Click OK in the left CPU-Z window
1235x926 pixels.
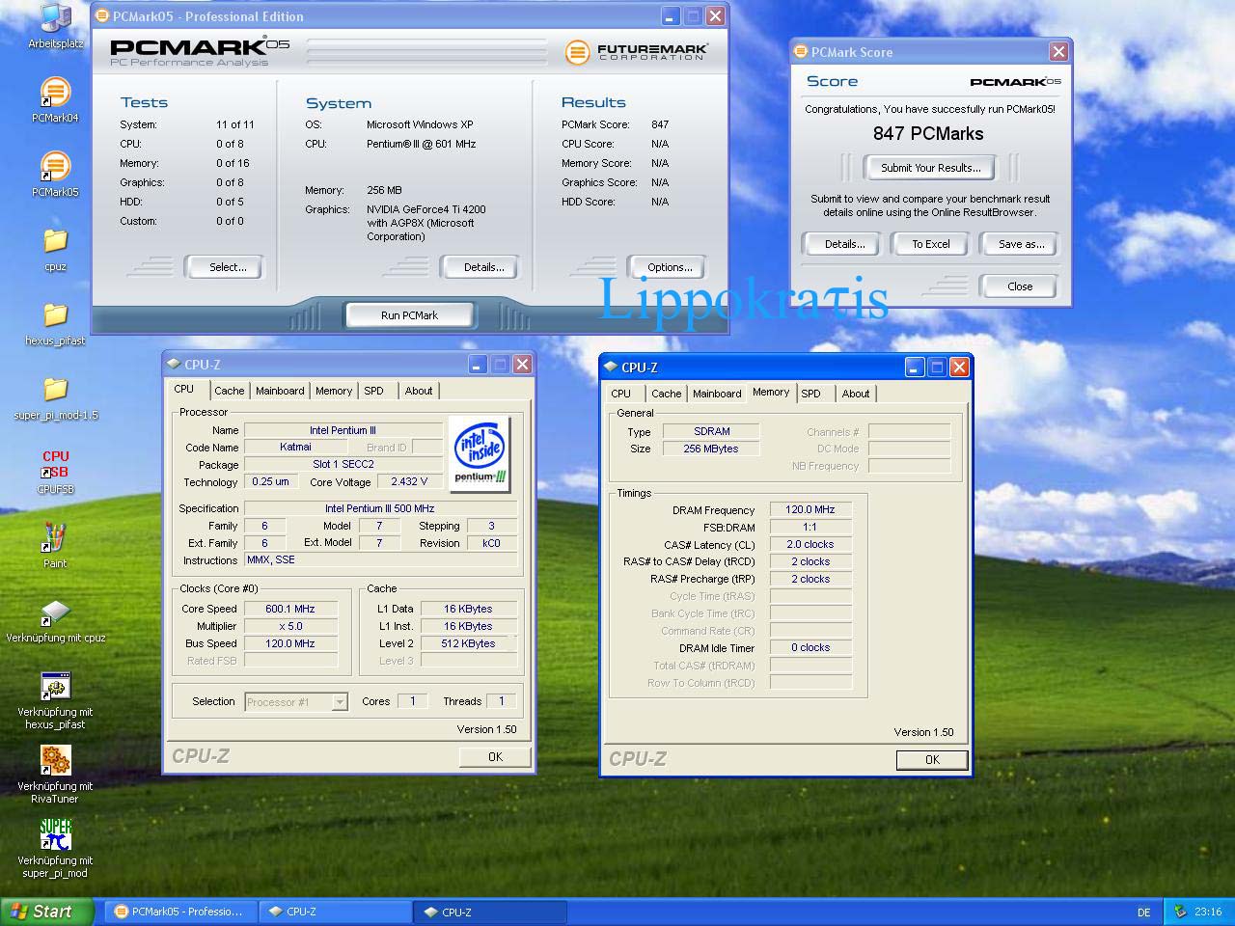coord(495,757)
